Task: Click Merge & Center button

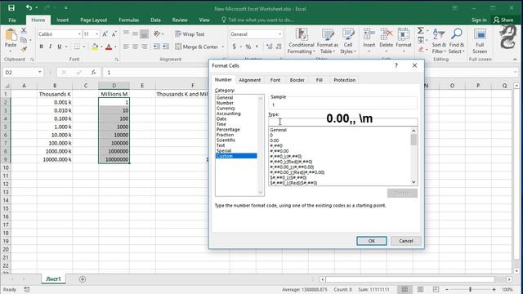Action: click(x=197, y=47)
